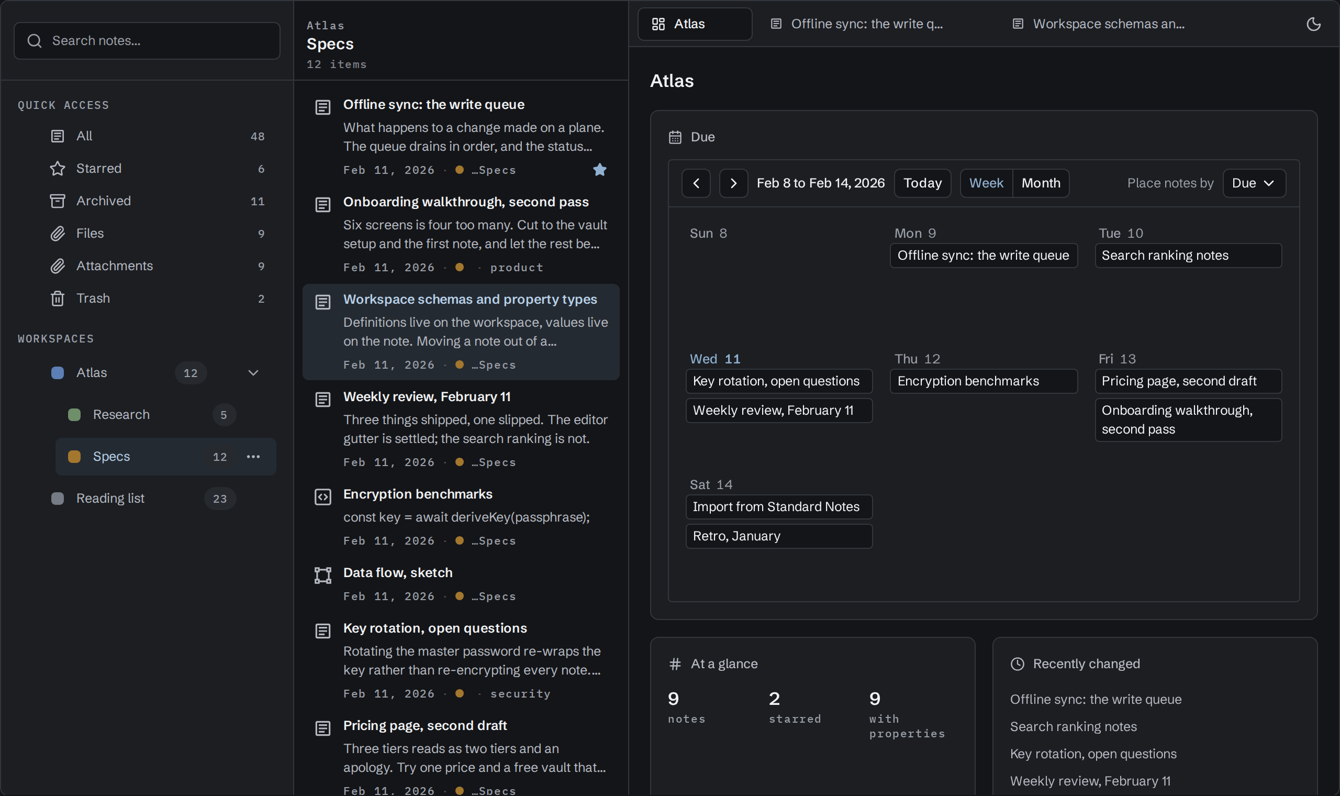Open Pricing page event on Fri 13
Viewport: 1340px width, 796px height.
click(1188, 381)
